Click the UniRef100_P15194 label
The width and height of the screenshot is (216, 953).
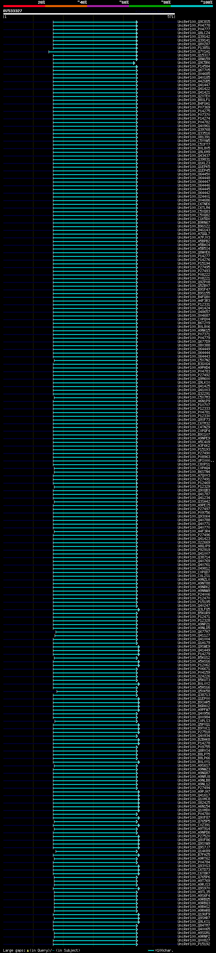[x=194, y=263]
